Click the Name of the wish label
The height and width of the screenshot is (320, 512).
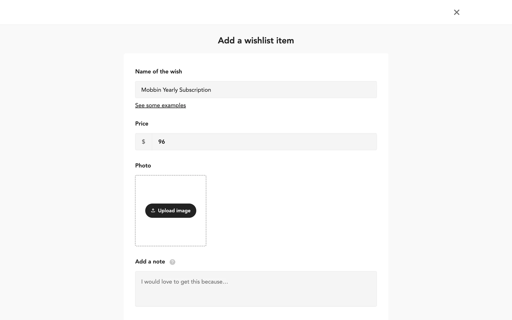click(158, 71)
